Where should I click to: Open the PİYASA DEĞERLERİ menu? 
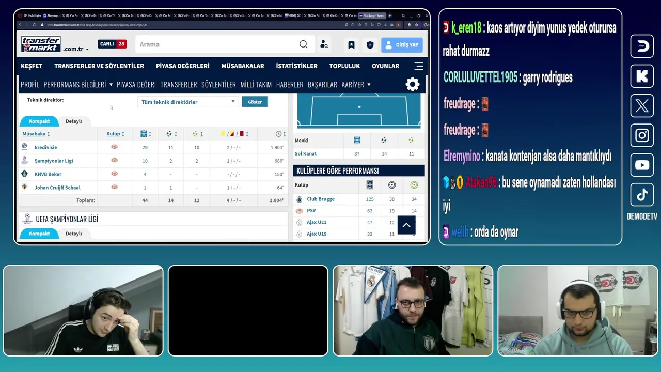click(x=183, y=66)
